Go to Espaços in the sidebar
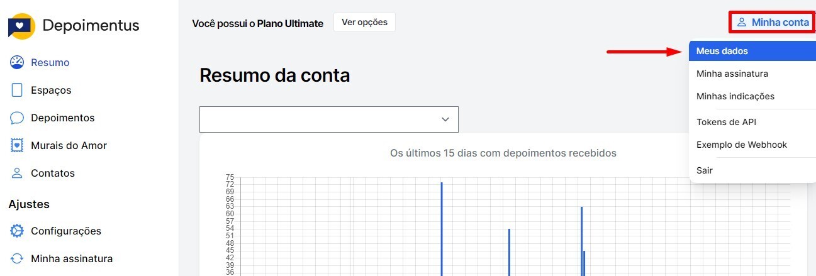 point(51,90)
